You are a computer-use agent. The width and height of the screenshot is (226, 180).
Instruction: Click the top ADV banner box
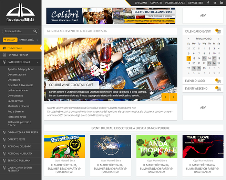[x=203, y=15]
